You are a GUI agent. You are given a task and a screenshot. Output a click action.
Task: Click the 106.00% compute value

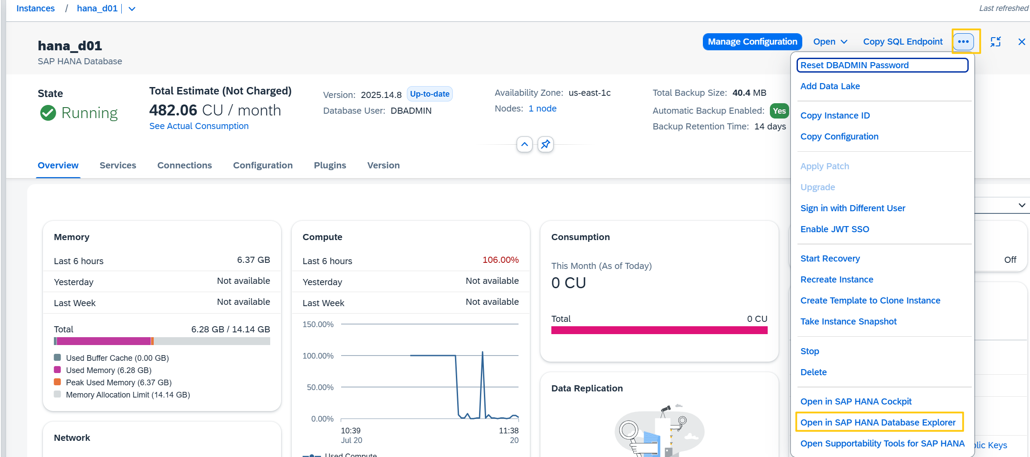pos(500,260)
